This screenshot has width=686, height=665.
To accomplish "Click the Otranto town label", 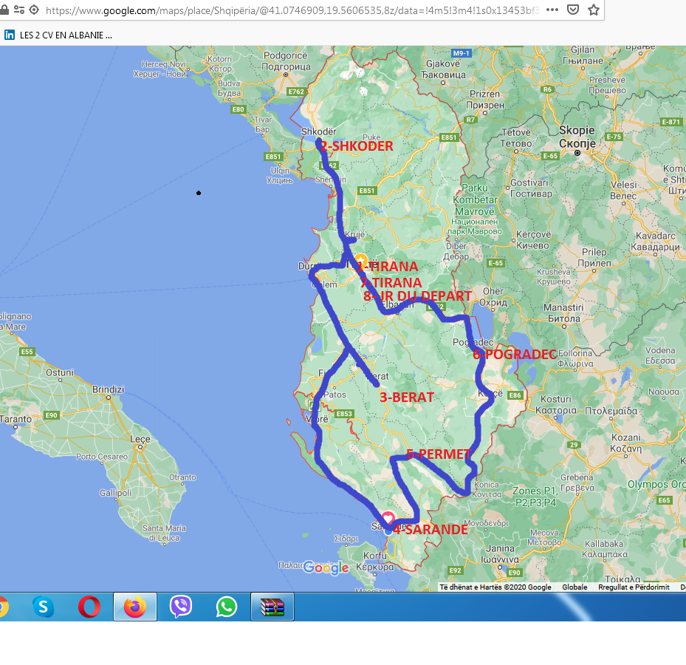I will 182,477.
